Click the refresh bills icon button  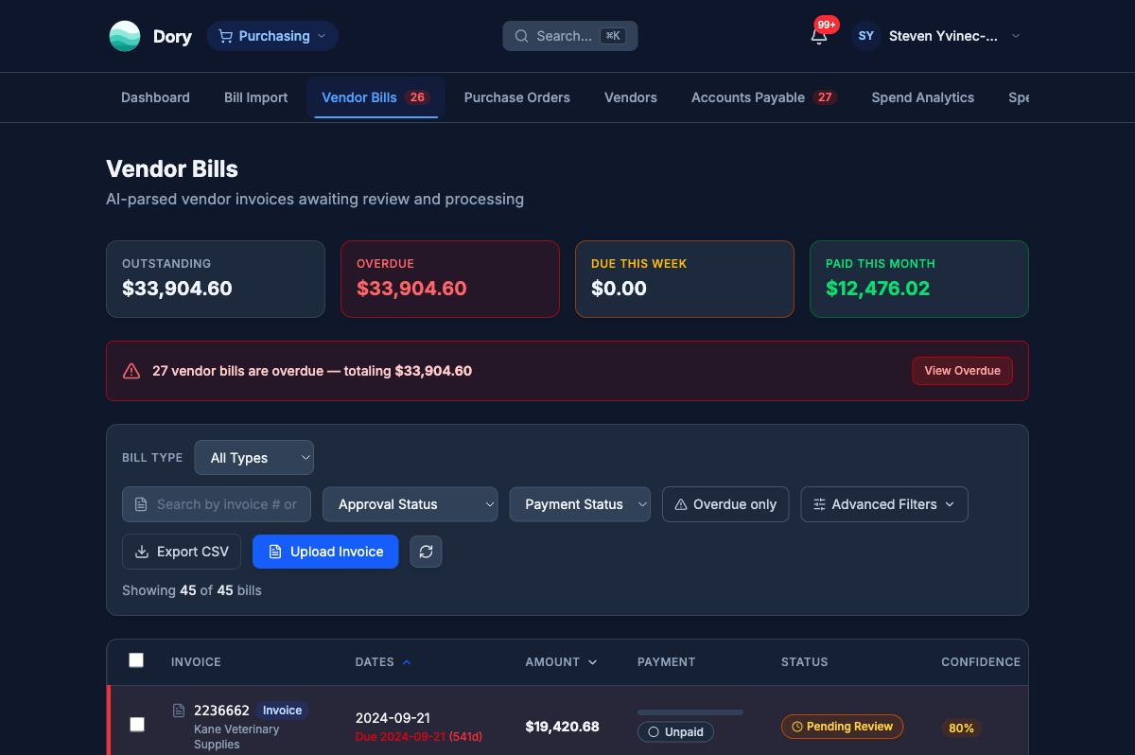click(x=426, y=552)
